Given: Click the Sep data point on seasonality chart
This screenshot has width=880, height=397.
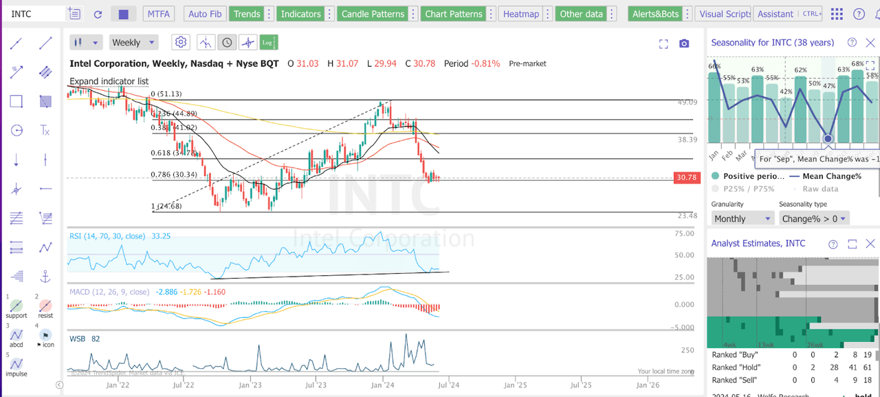Looking at the screenshot, I should 828,138.
